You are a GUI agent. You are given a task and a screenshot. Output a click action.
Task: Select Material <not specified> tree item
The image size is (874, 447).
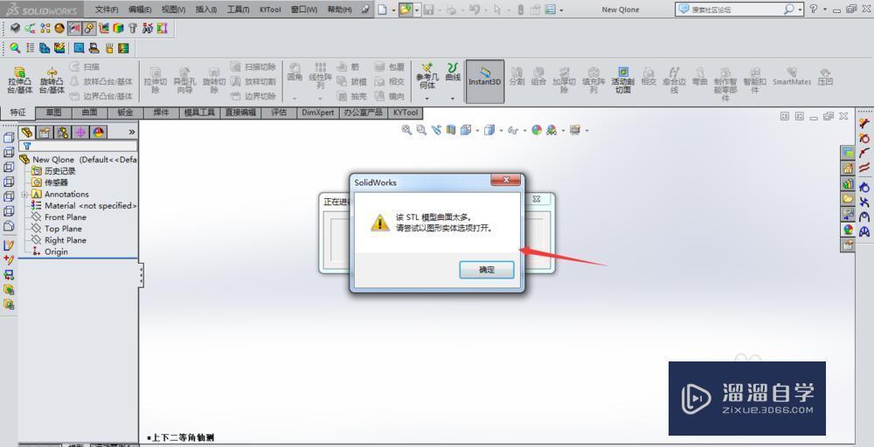tap(84, 205)
